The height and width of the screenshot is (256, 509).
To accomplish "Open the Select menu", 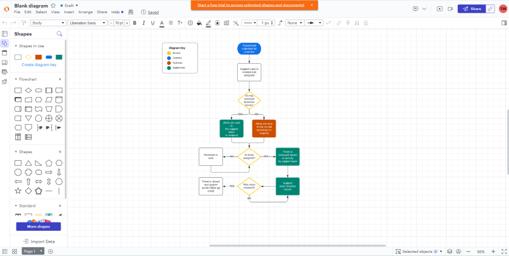I will point(41,12).
